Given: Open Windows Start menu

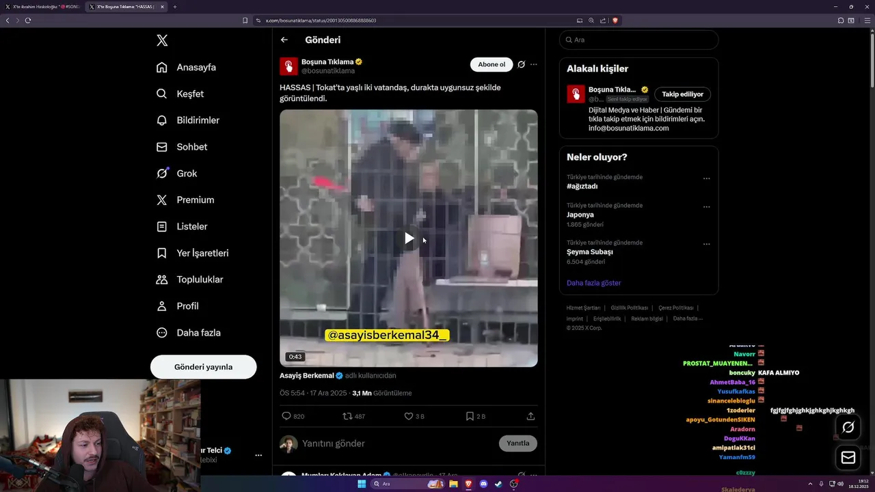Looking at the screenshot, I should pos(362,484).
